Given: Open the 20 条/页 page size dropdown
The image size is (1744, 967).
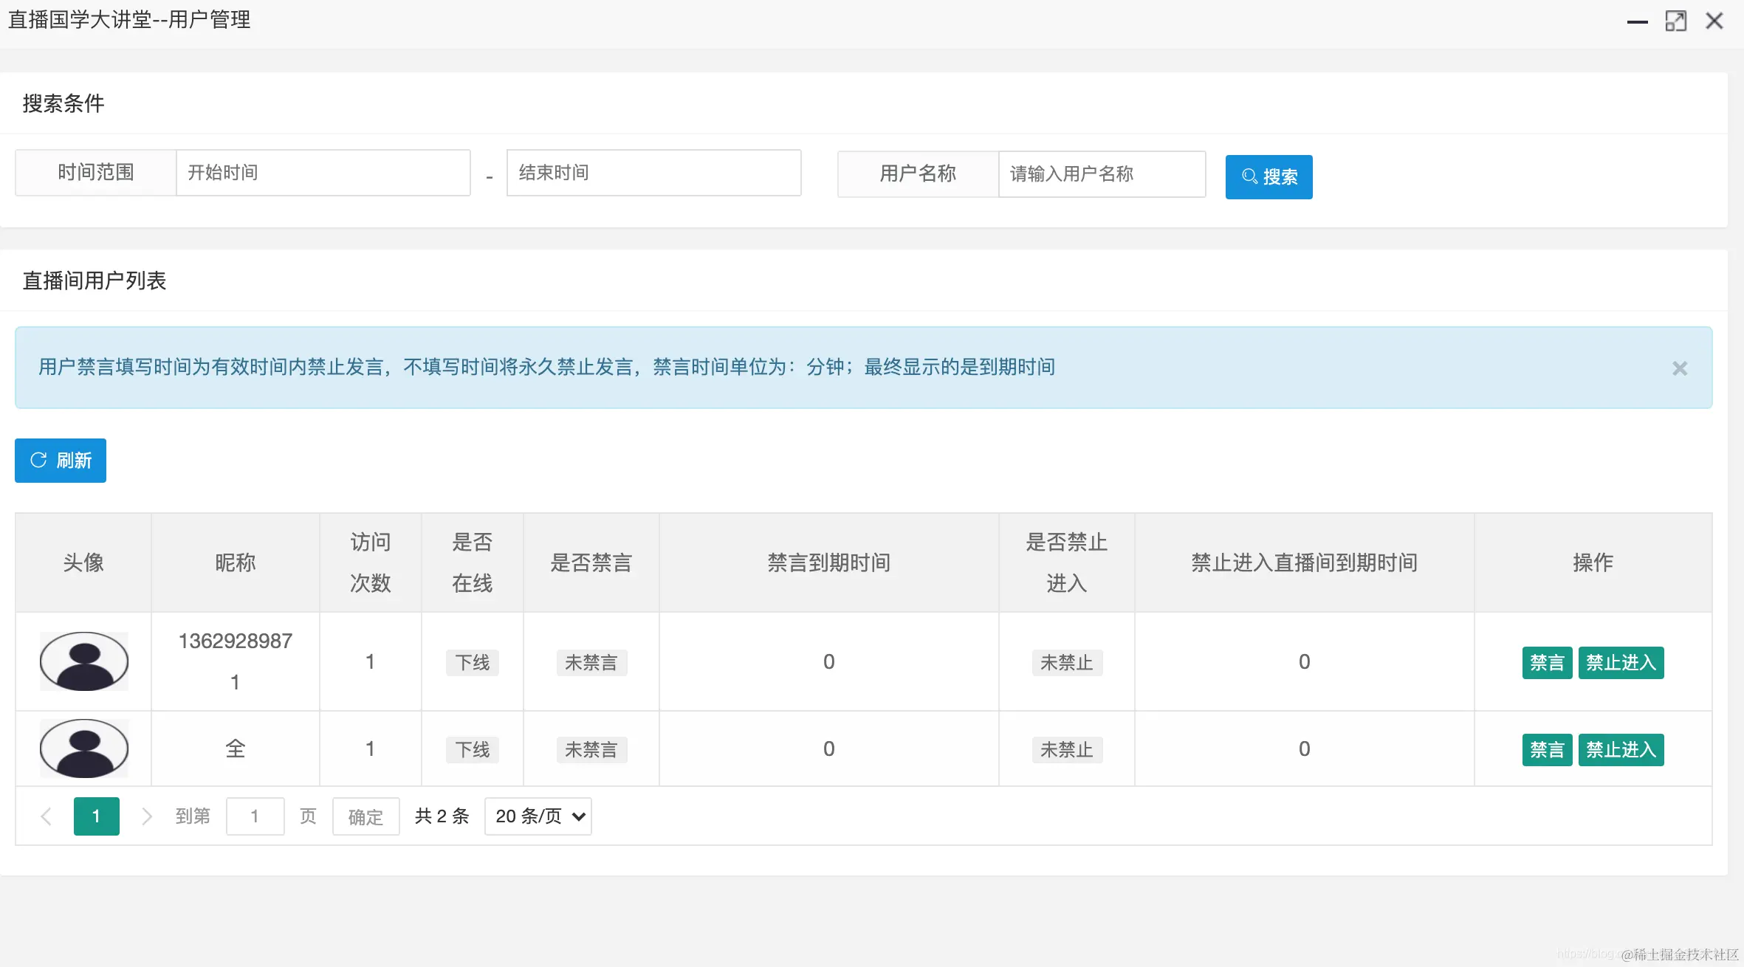Looking at the screenshot, I should [x=538, y=816].
